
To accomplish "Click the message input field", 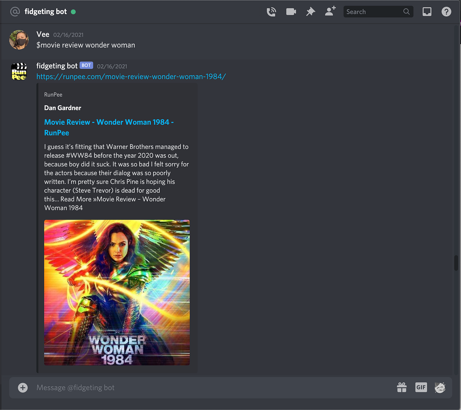I will click(x=198, y=388).
